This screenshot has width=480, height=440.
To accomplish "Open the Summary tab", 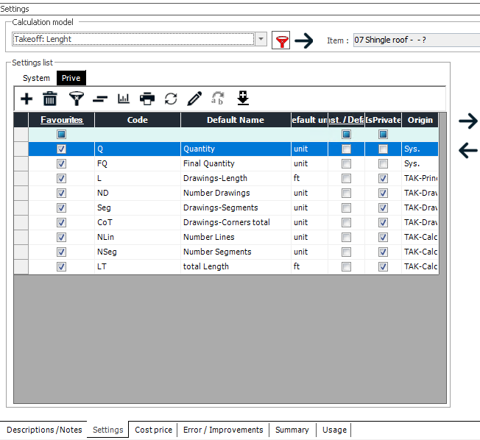I will 292,430.
